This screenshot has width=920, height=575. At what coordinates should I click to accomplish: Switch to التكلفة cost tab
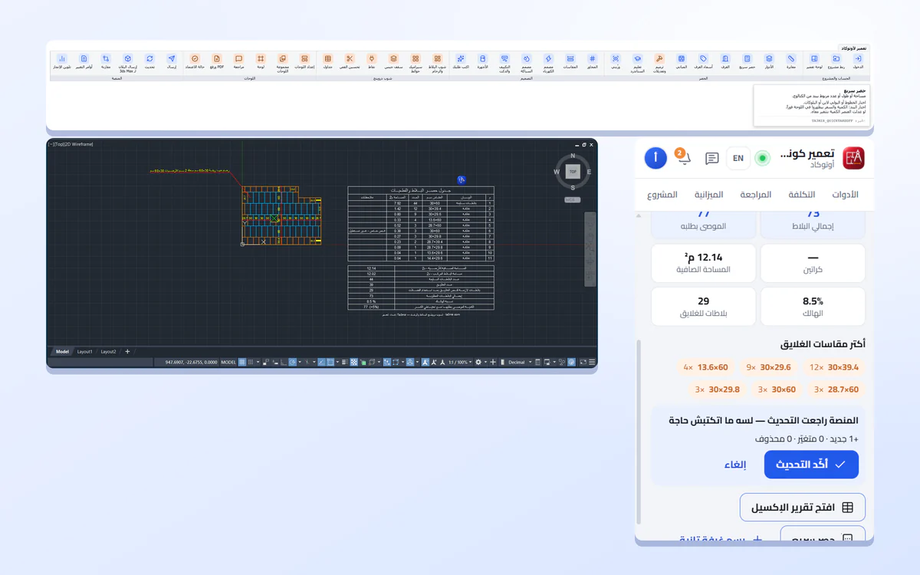click(x=802, y=195)
